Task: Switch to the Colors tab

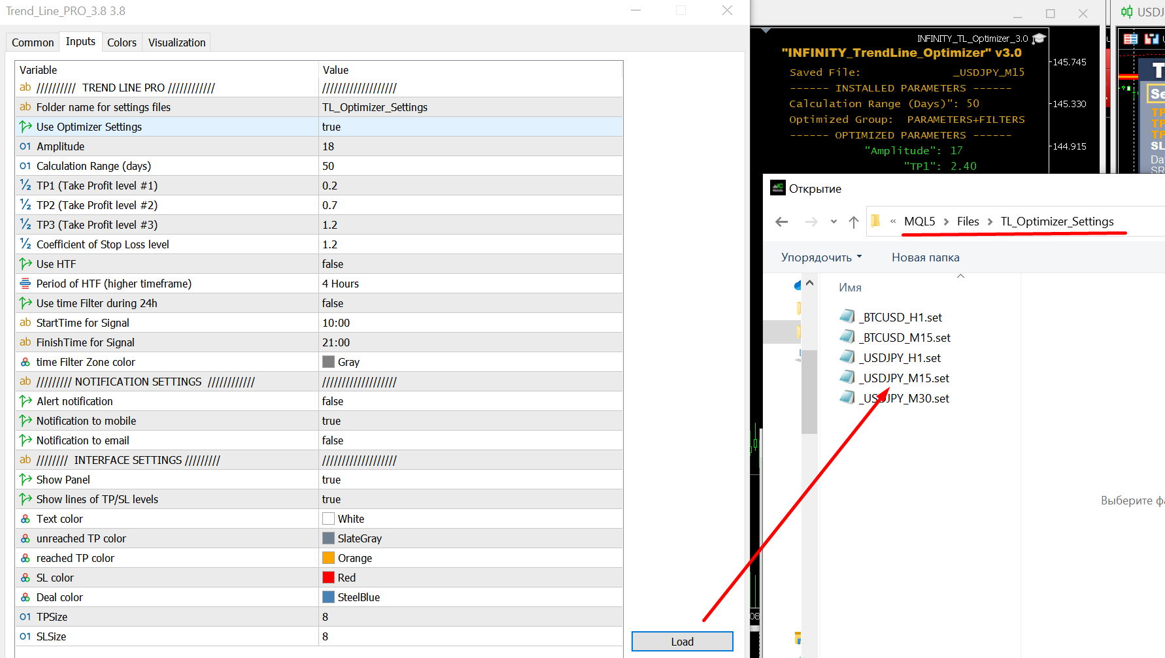Action: [x=122, y=42]
